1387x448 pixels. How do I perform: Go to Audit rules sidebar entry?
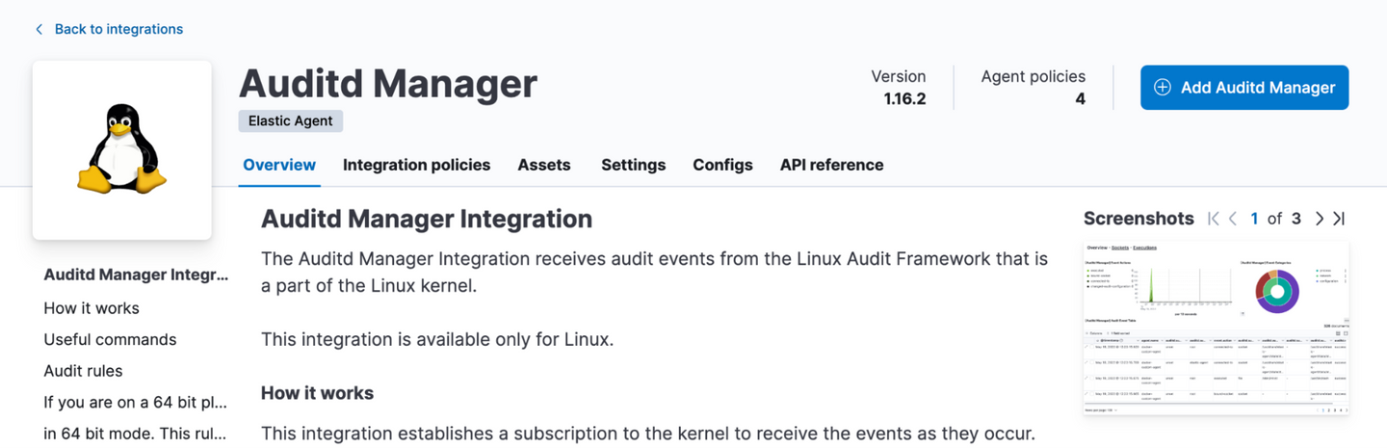83,371
